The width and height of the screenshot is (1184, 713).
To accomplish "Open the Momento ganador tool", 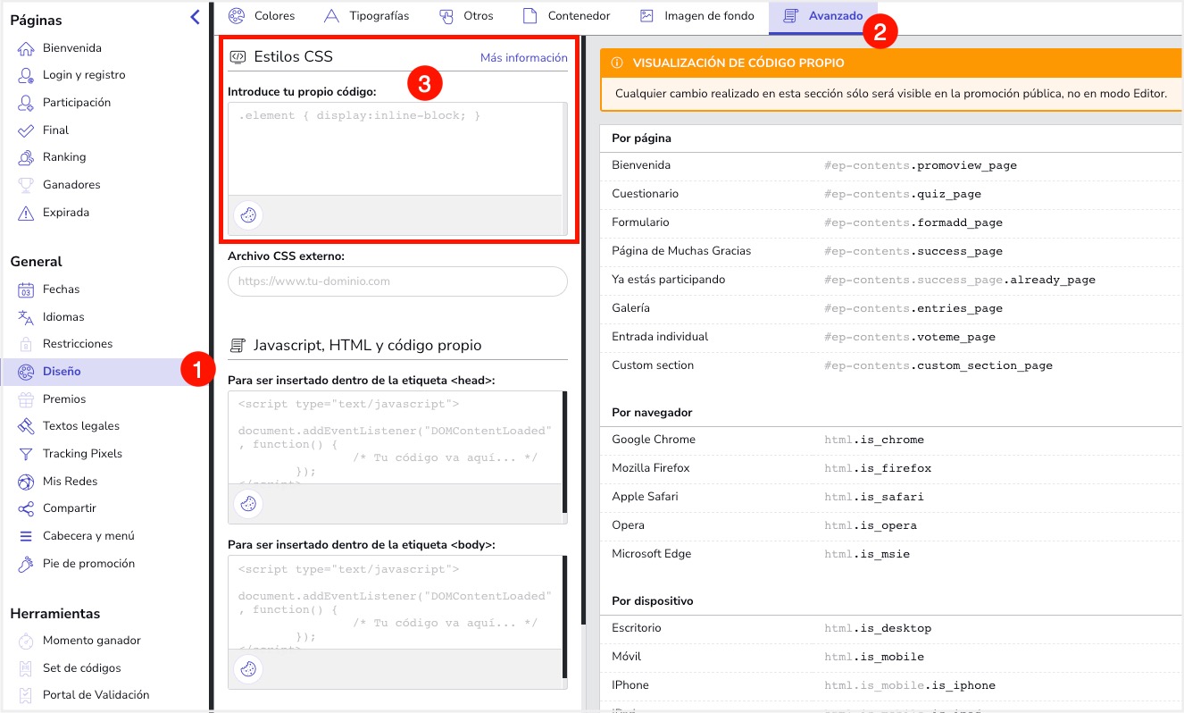I will (92, 641).
